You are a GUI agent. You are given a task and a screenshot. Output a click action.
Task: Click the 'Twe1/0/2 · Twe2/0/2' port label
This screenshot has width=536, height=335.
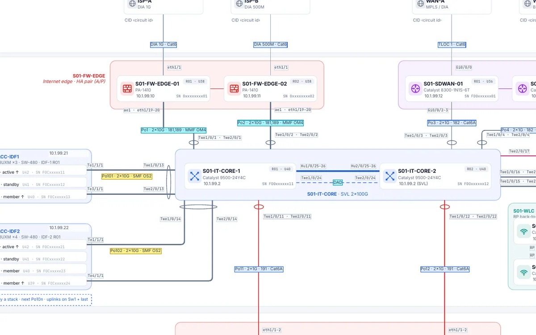(x=297, y=134)
